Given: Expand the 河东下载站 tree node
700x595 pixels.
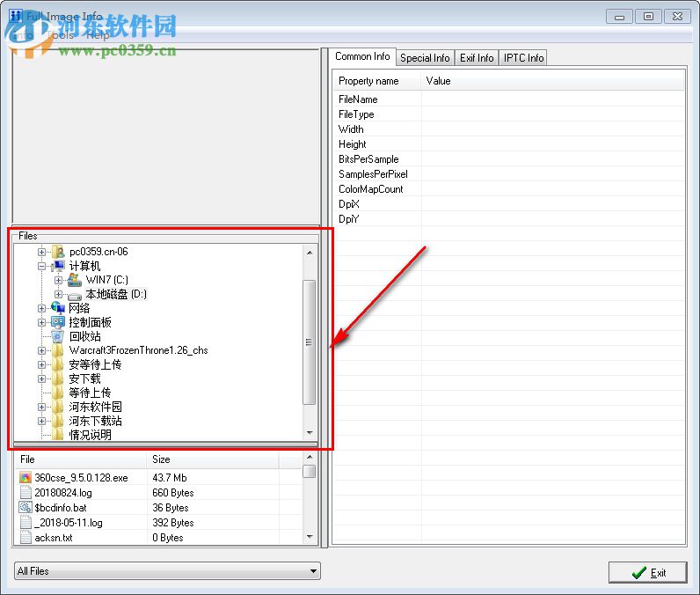Looking at the screenshot, I should 41,421.
